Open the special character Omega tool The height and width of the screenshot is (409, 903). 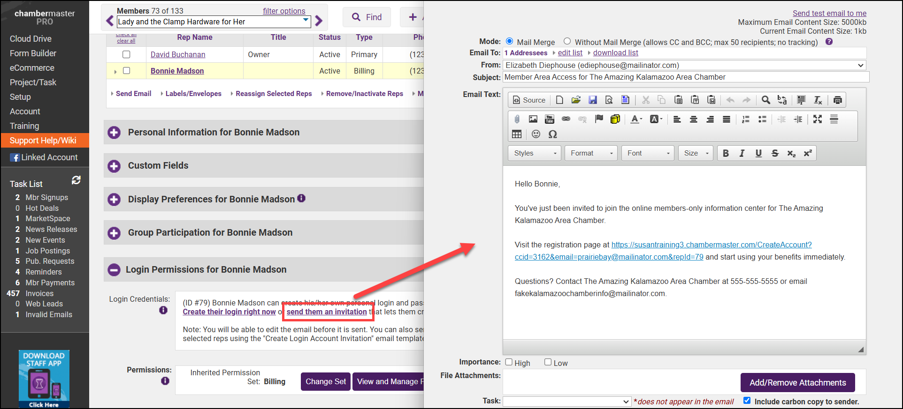click(552, 134)
